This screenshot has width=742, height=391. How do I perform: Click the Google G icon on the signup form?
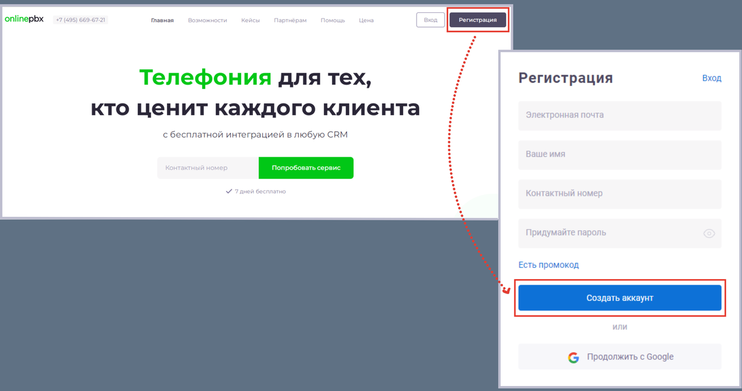coord(574,356)
